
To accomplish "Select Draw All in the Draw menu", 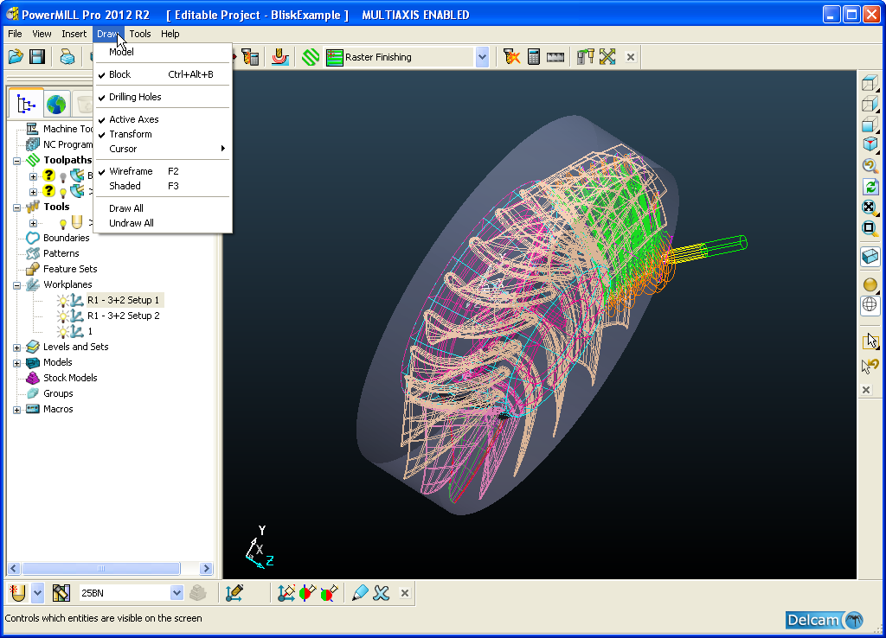I will pos(163,209).
